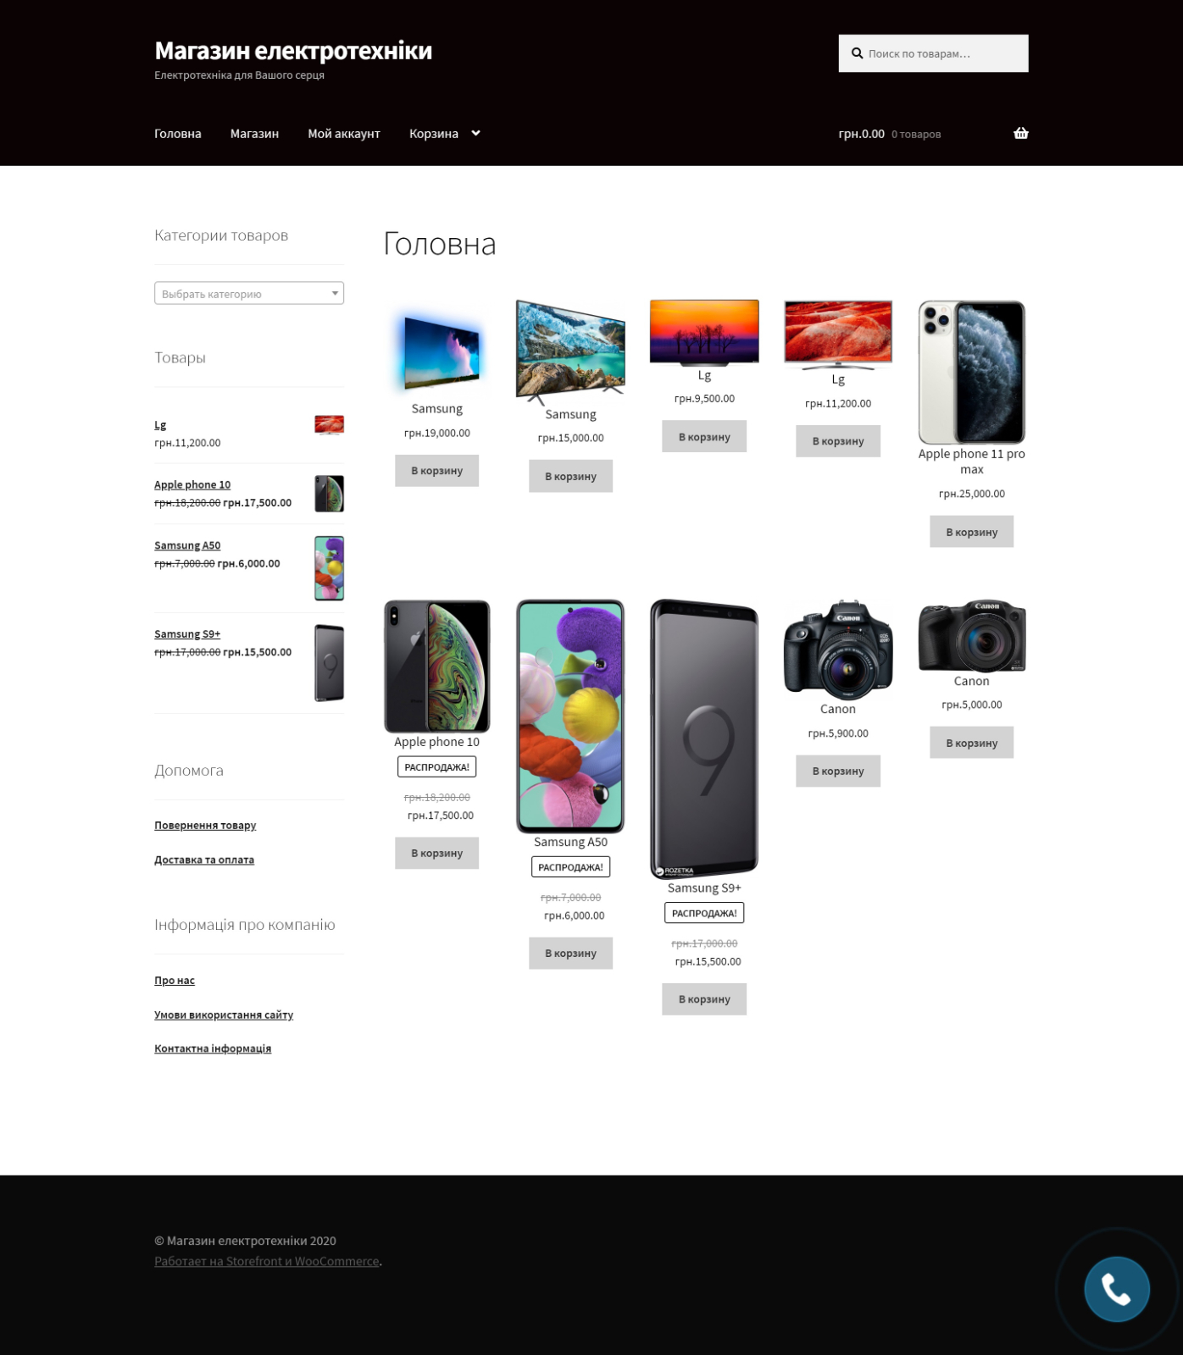Screen dimensions: 1183x1355
Task: Add Canon грн.5,000.00 camera to cart
Action: pyautogui.click(x=971, y=743)
